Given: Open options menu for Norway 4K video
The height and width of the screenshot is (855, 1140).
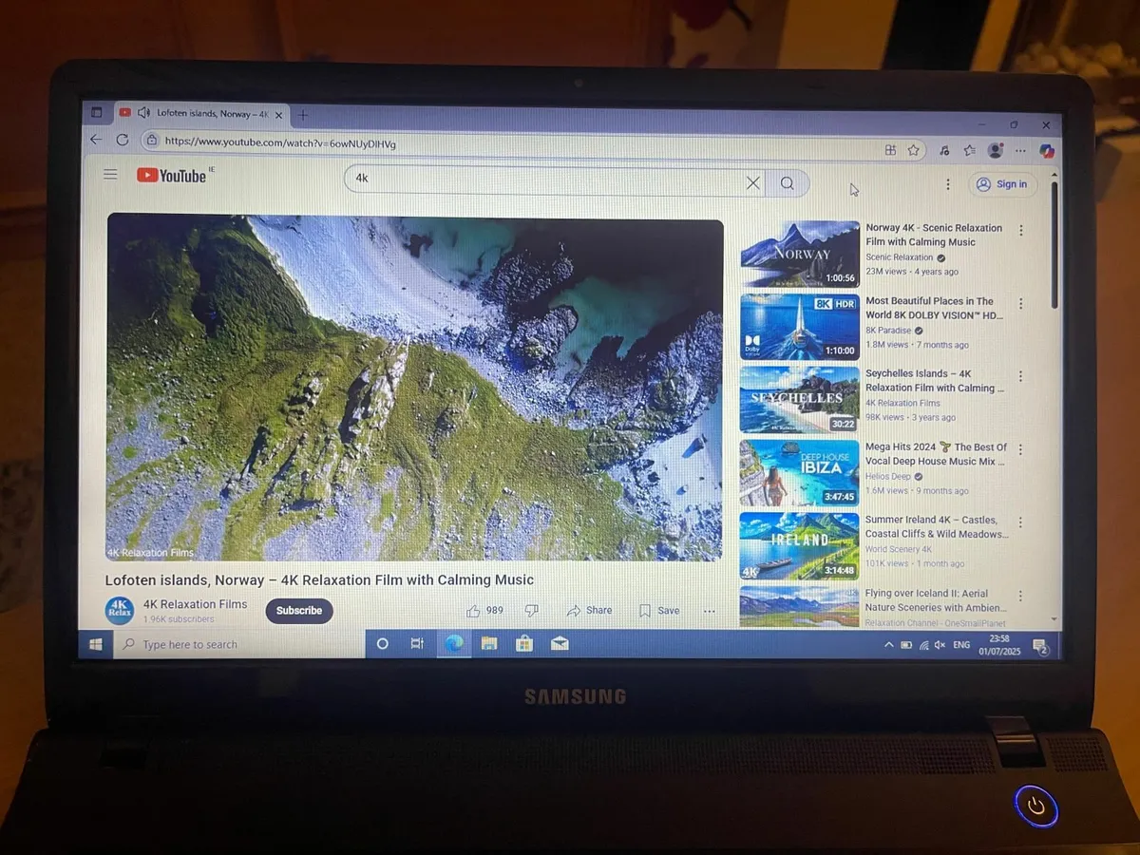Looking at the screenshot, I should tap(1021, 231).
